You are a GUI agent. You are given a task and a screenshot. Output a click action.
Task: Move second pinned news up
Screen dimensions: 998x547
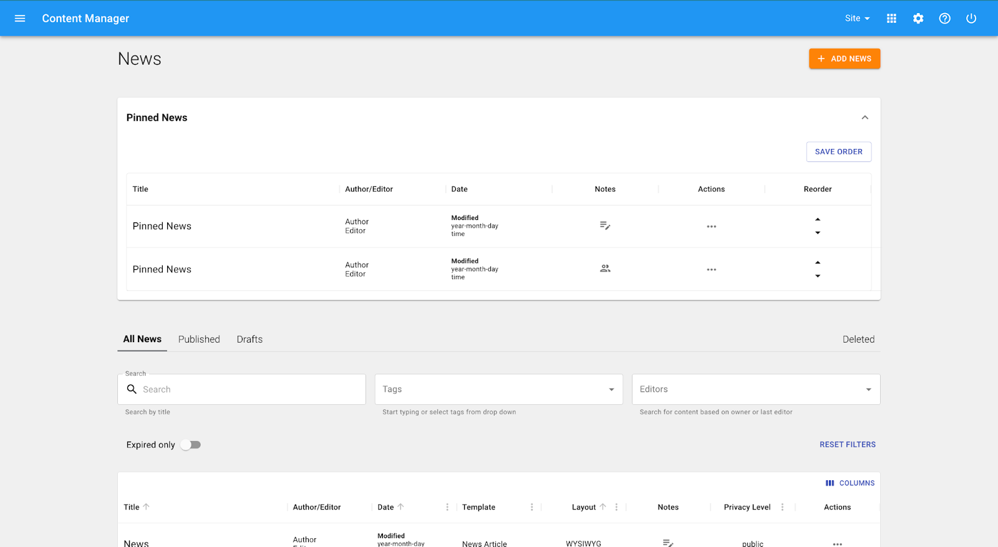tap(818, 262)
